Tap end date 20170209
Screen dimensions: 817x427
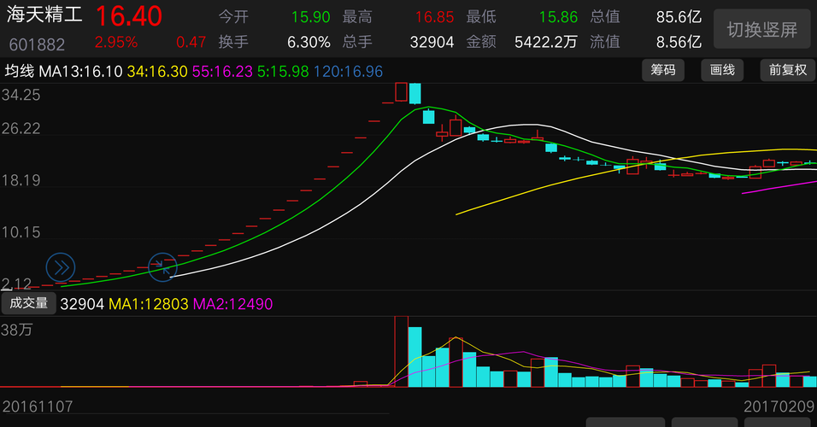click(779, 407)
